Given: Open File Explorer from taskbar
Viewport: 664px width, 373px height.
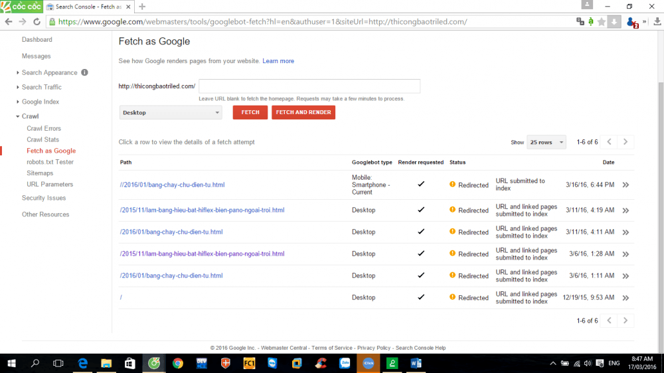Looking at the screenshot, I should coord(106,363).
